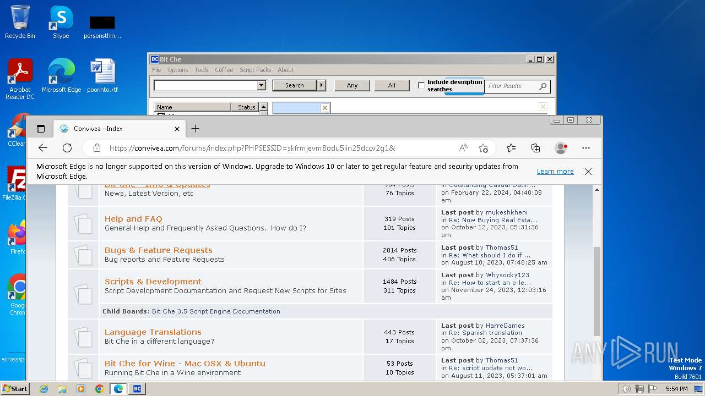Click the Filter Results field

512,86
